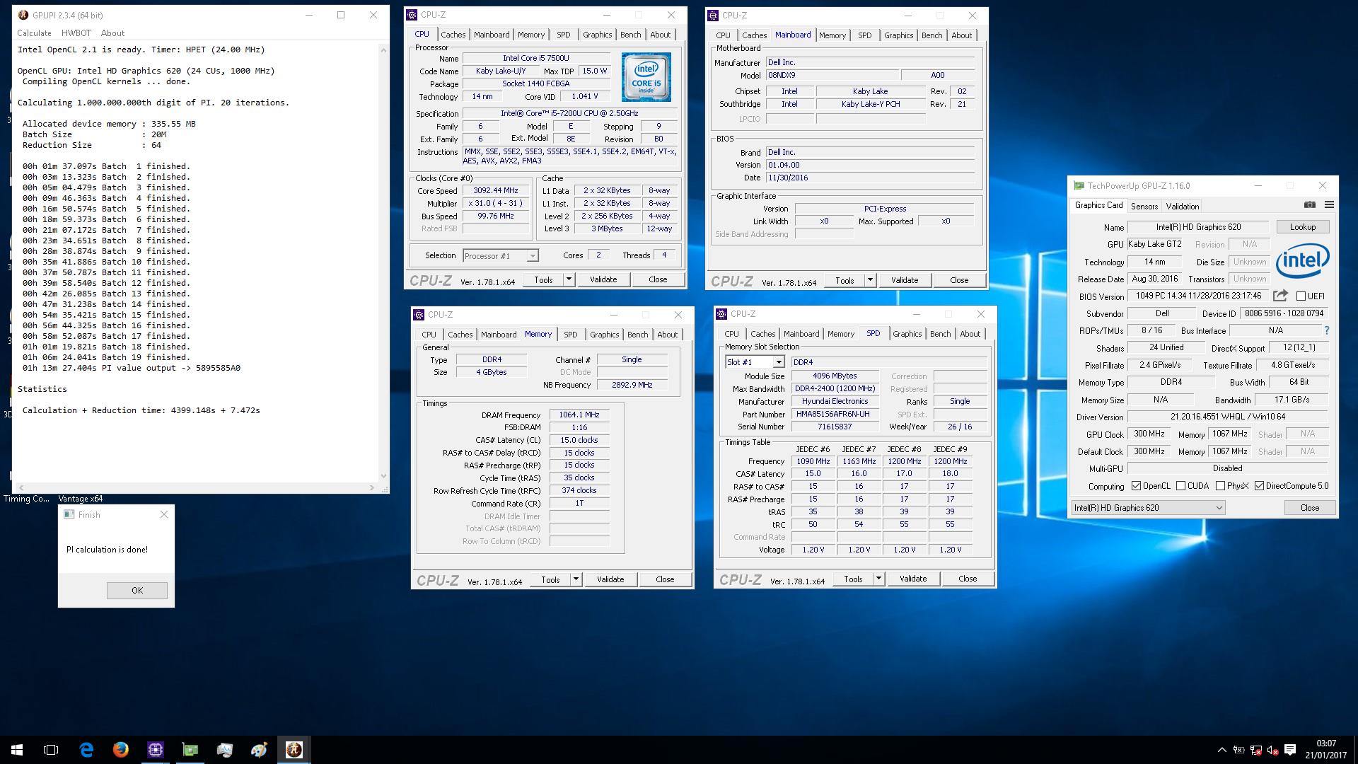Click the Close button in GPU-Z
Screen dimensions: 1358x764
tap(1310, 507)
